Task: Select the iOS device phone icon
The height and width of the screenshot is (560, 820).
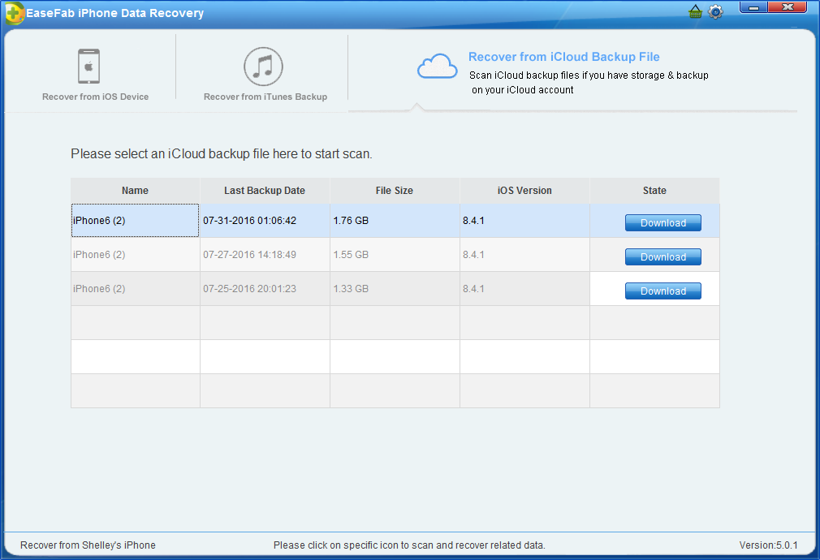Action: click(89, 66)
